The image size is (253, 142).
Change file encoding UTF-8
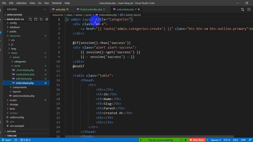click(x=227, y=140)
